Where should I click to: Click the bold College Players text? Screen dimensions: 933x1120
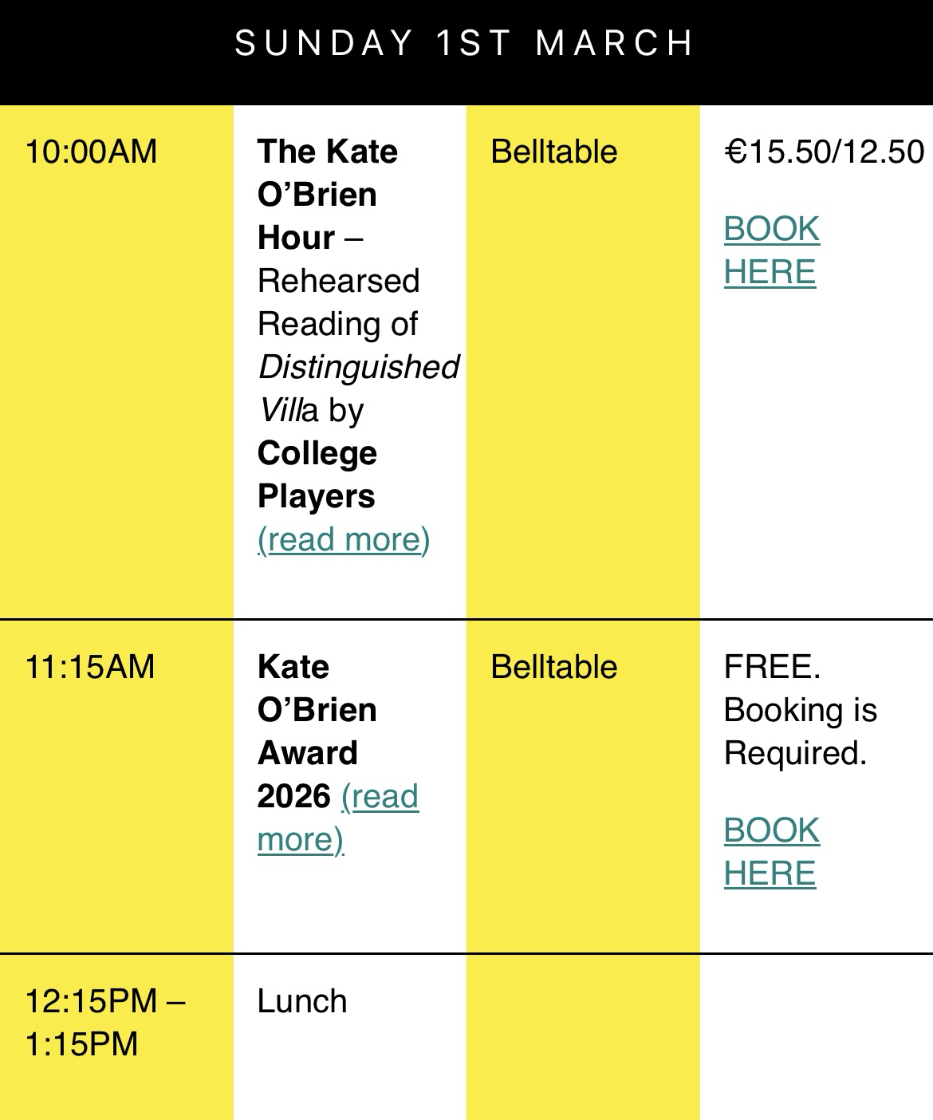pos(317,475)
